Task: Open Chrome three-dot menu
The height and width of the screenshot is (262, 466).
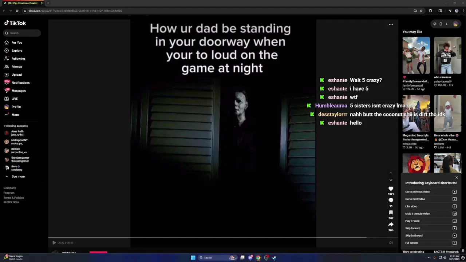Action: (462, 11)
